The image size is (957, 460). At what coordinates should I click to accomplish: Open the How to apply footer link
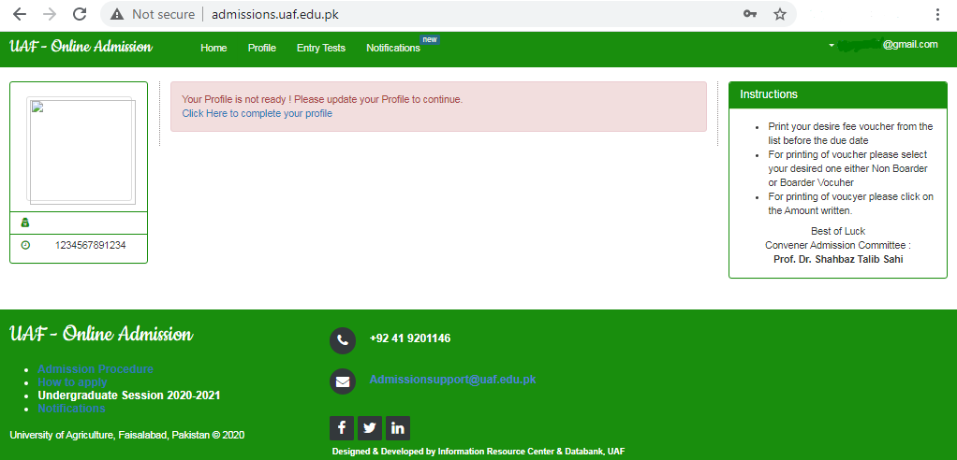pos(72,382)
